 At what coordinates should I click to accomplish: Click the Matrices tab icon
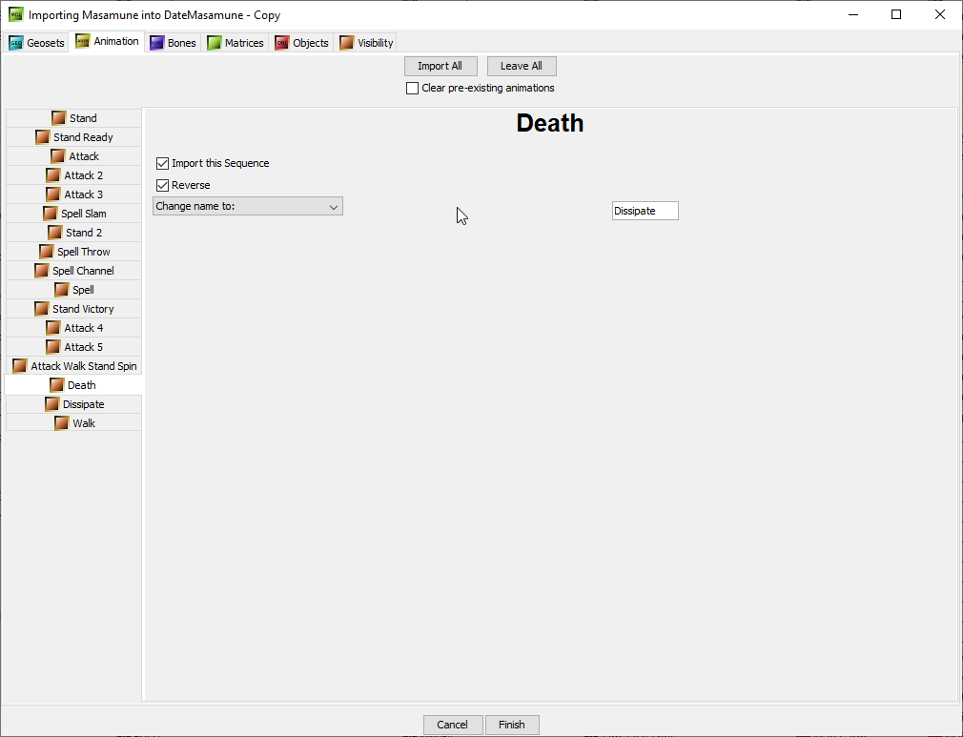pos(215,42)
